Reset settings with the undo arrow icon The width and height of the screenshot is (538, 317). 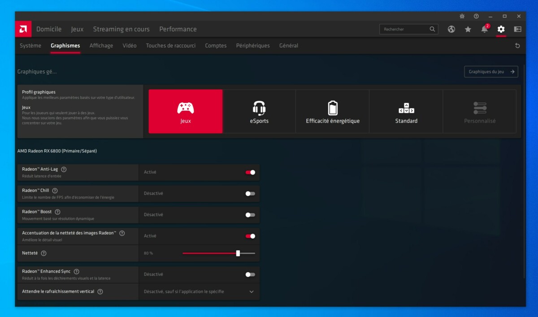518,46
